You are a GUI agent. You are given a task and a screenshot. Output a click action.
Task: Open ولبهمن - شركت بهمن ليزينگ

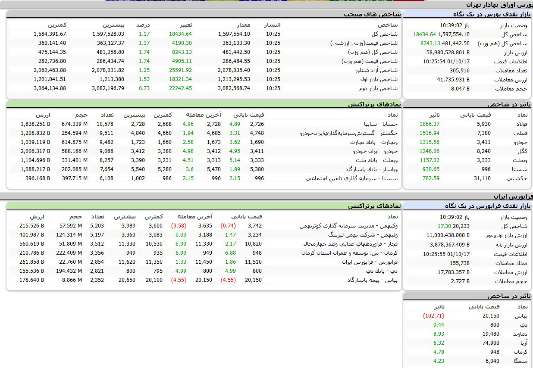coord(363,234)
